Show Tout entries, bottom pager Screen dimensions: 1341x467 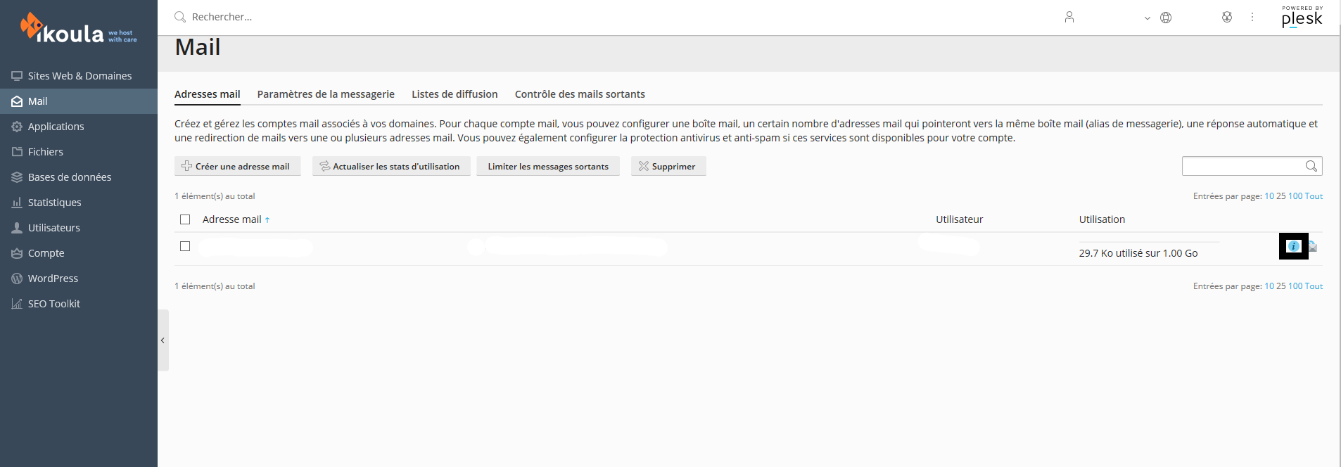[1314, 286]
